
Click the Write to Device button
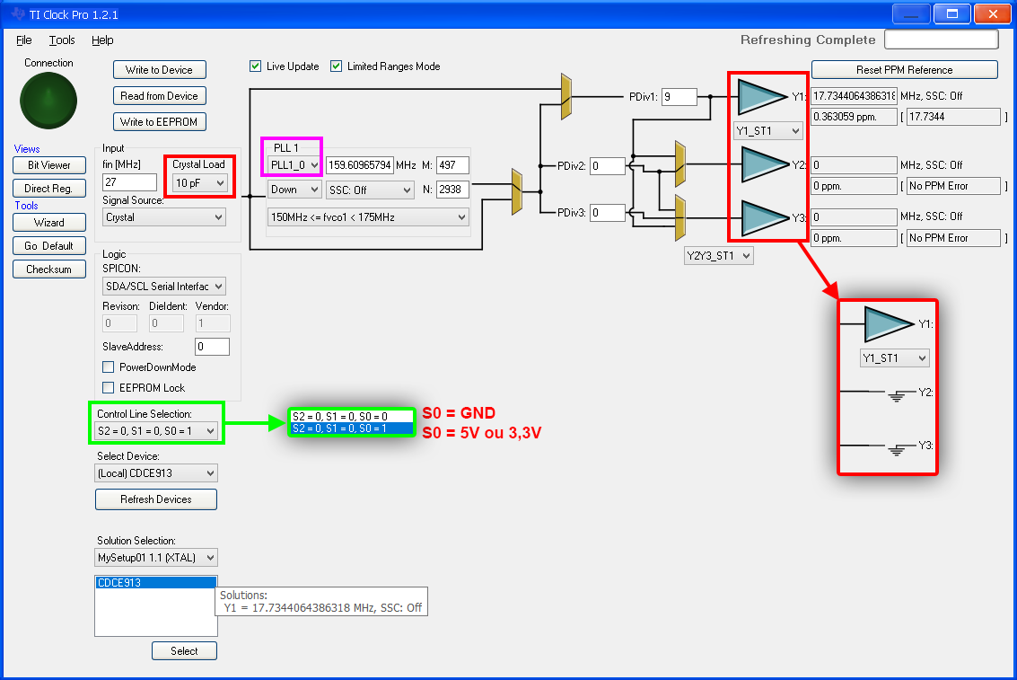point(160,70)
